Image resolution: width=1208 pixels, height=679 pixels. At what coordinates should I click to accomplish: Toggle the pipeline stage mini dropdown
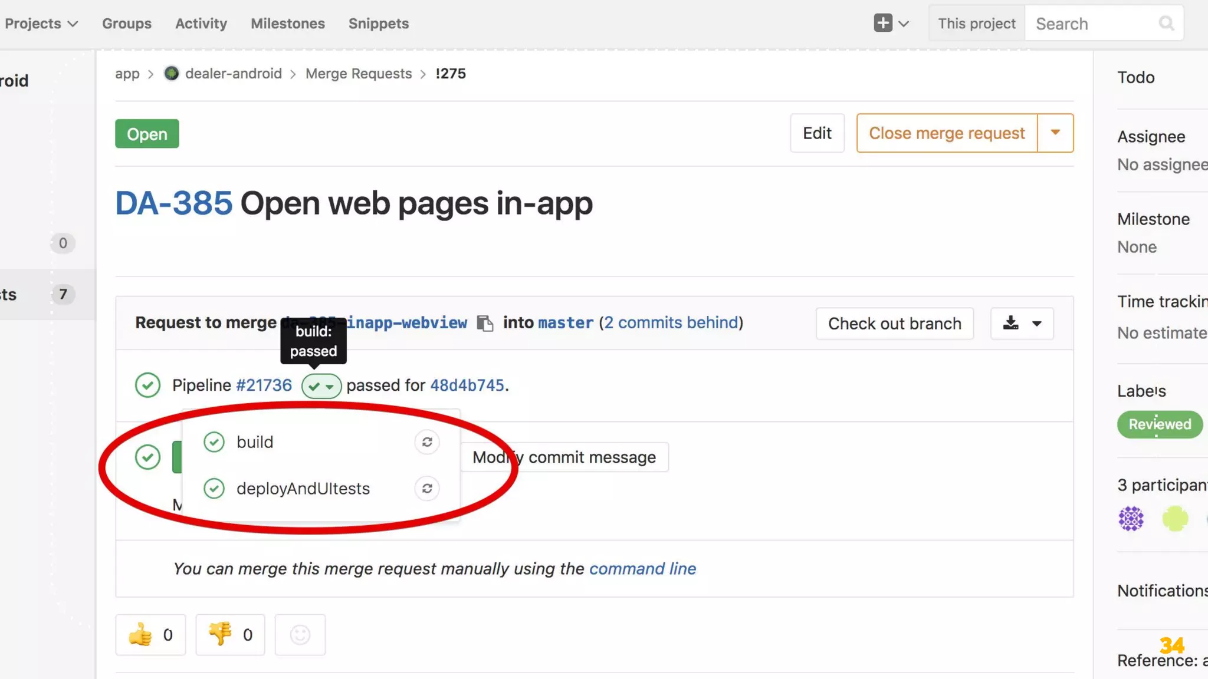(x=321, y=387)
